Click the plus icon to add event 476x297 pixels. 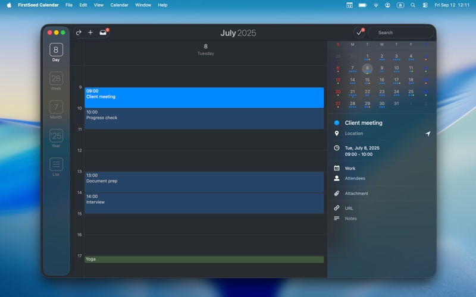(x=90, y=33)
